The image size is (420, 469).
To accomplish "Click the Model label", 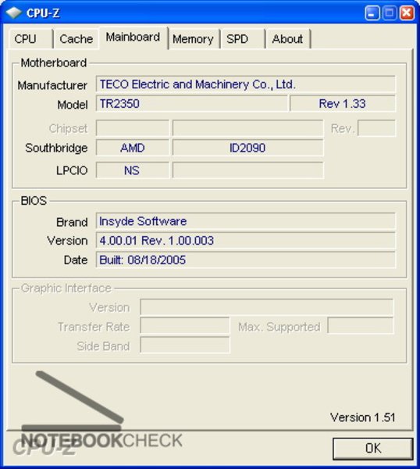I will pos(73,105).
